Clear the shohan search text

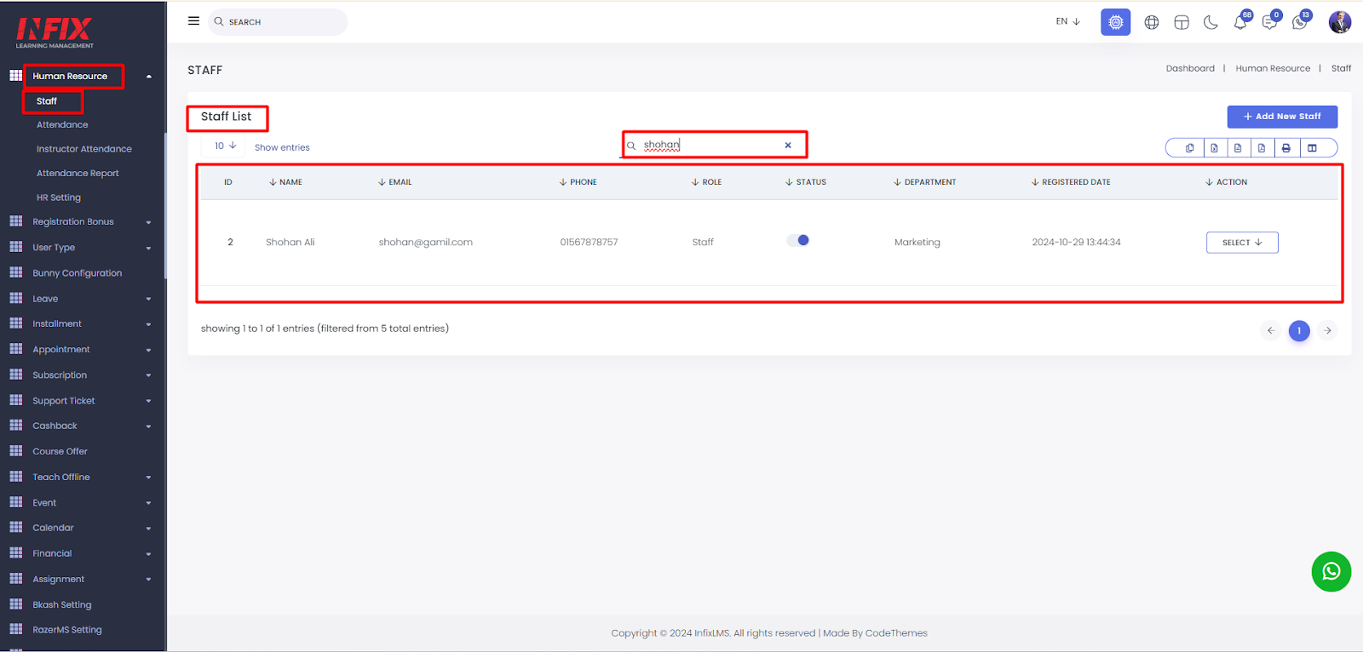point(788,146)
